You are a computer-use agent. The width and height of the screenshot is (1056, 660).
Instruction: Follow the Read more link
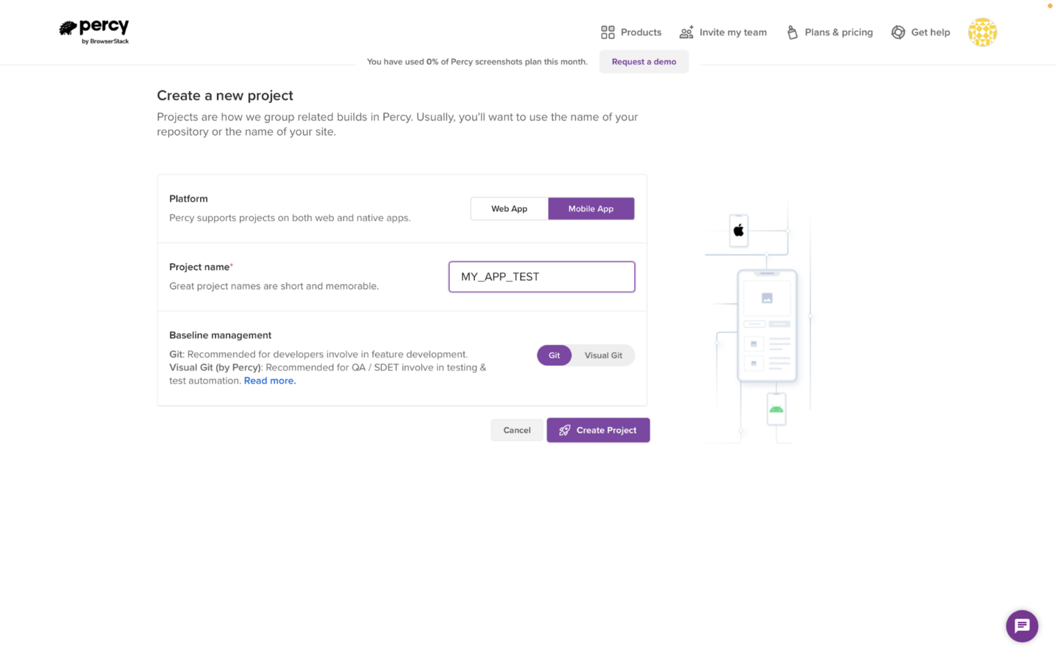click(270, 381)
